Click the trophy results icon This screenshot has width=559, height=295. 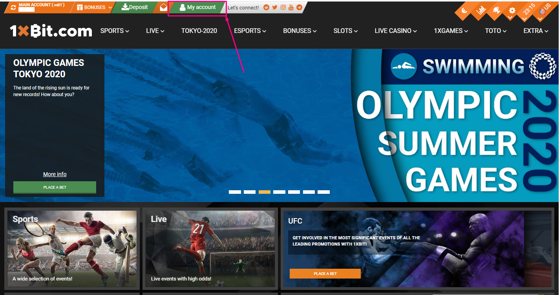click(x=496, y=11)
